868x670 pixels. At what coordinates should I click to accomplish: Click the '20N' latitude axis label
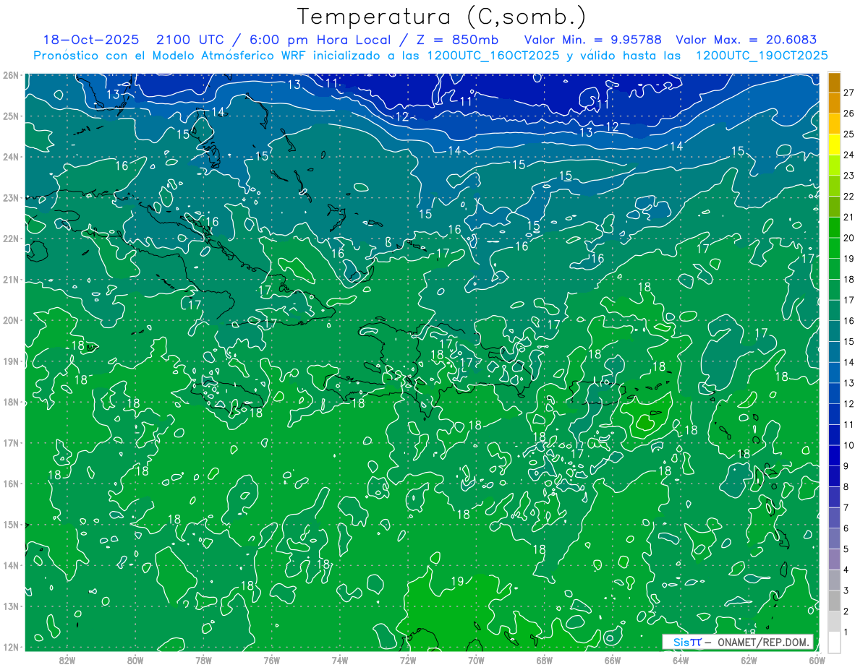10,320
